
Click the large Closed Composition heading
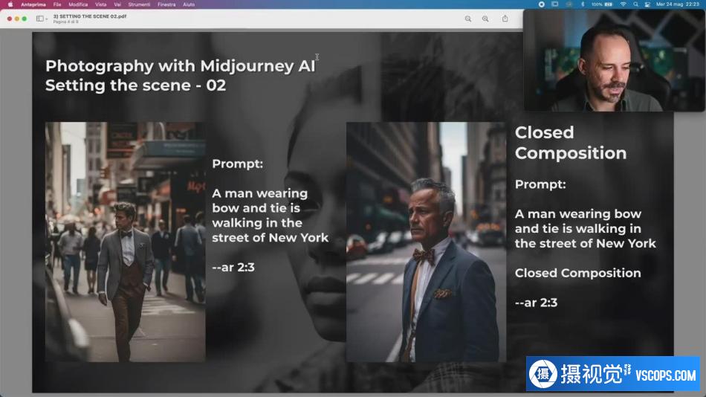point(571,143)
